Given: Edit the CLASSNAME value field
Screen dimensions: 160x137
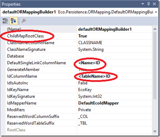Looking at the screenshot, I should [115, 43].
